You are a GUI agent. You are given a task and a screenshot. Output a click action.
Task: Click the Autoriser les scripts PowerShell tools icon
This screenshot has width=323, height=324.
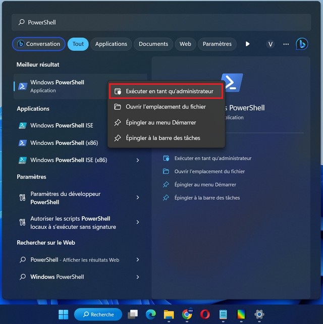click(22, 222)
